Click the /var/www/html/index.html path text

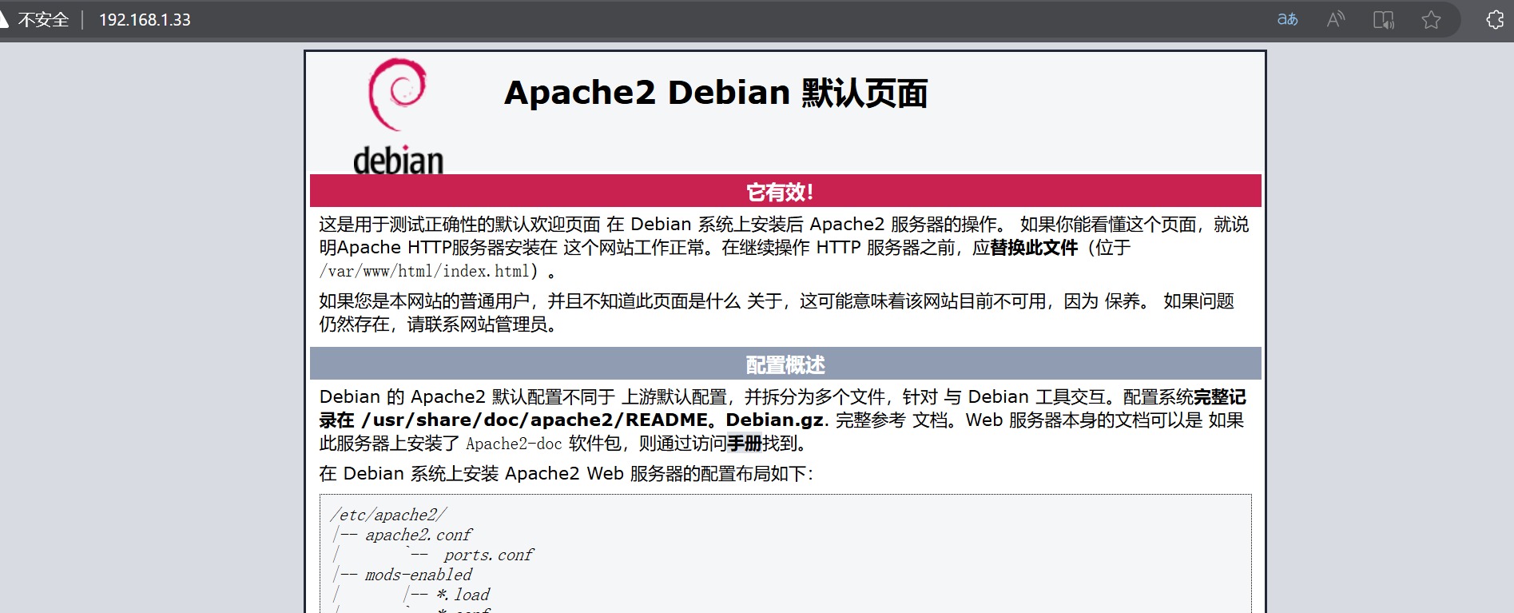tap(423, 271)
